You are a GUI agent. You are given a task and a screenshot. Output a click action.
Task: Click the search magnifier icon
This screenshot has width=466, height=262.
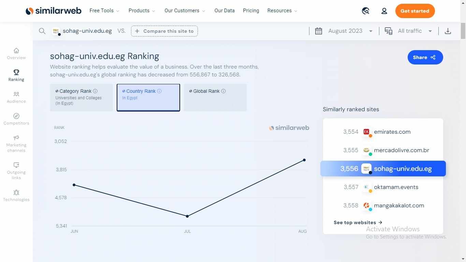coord(42,31)
